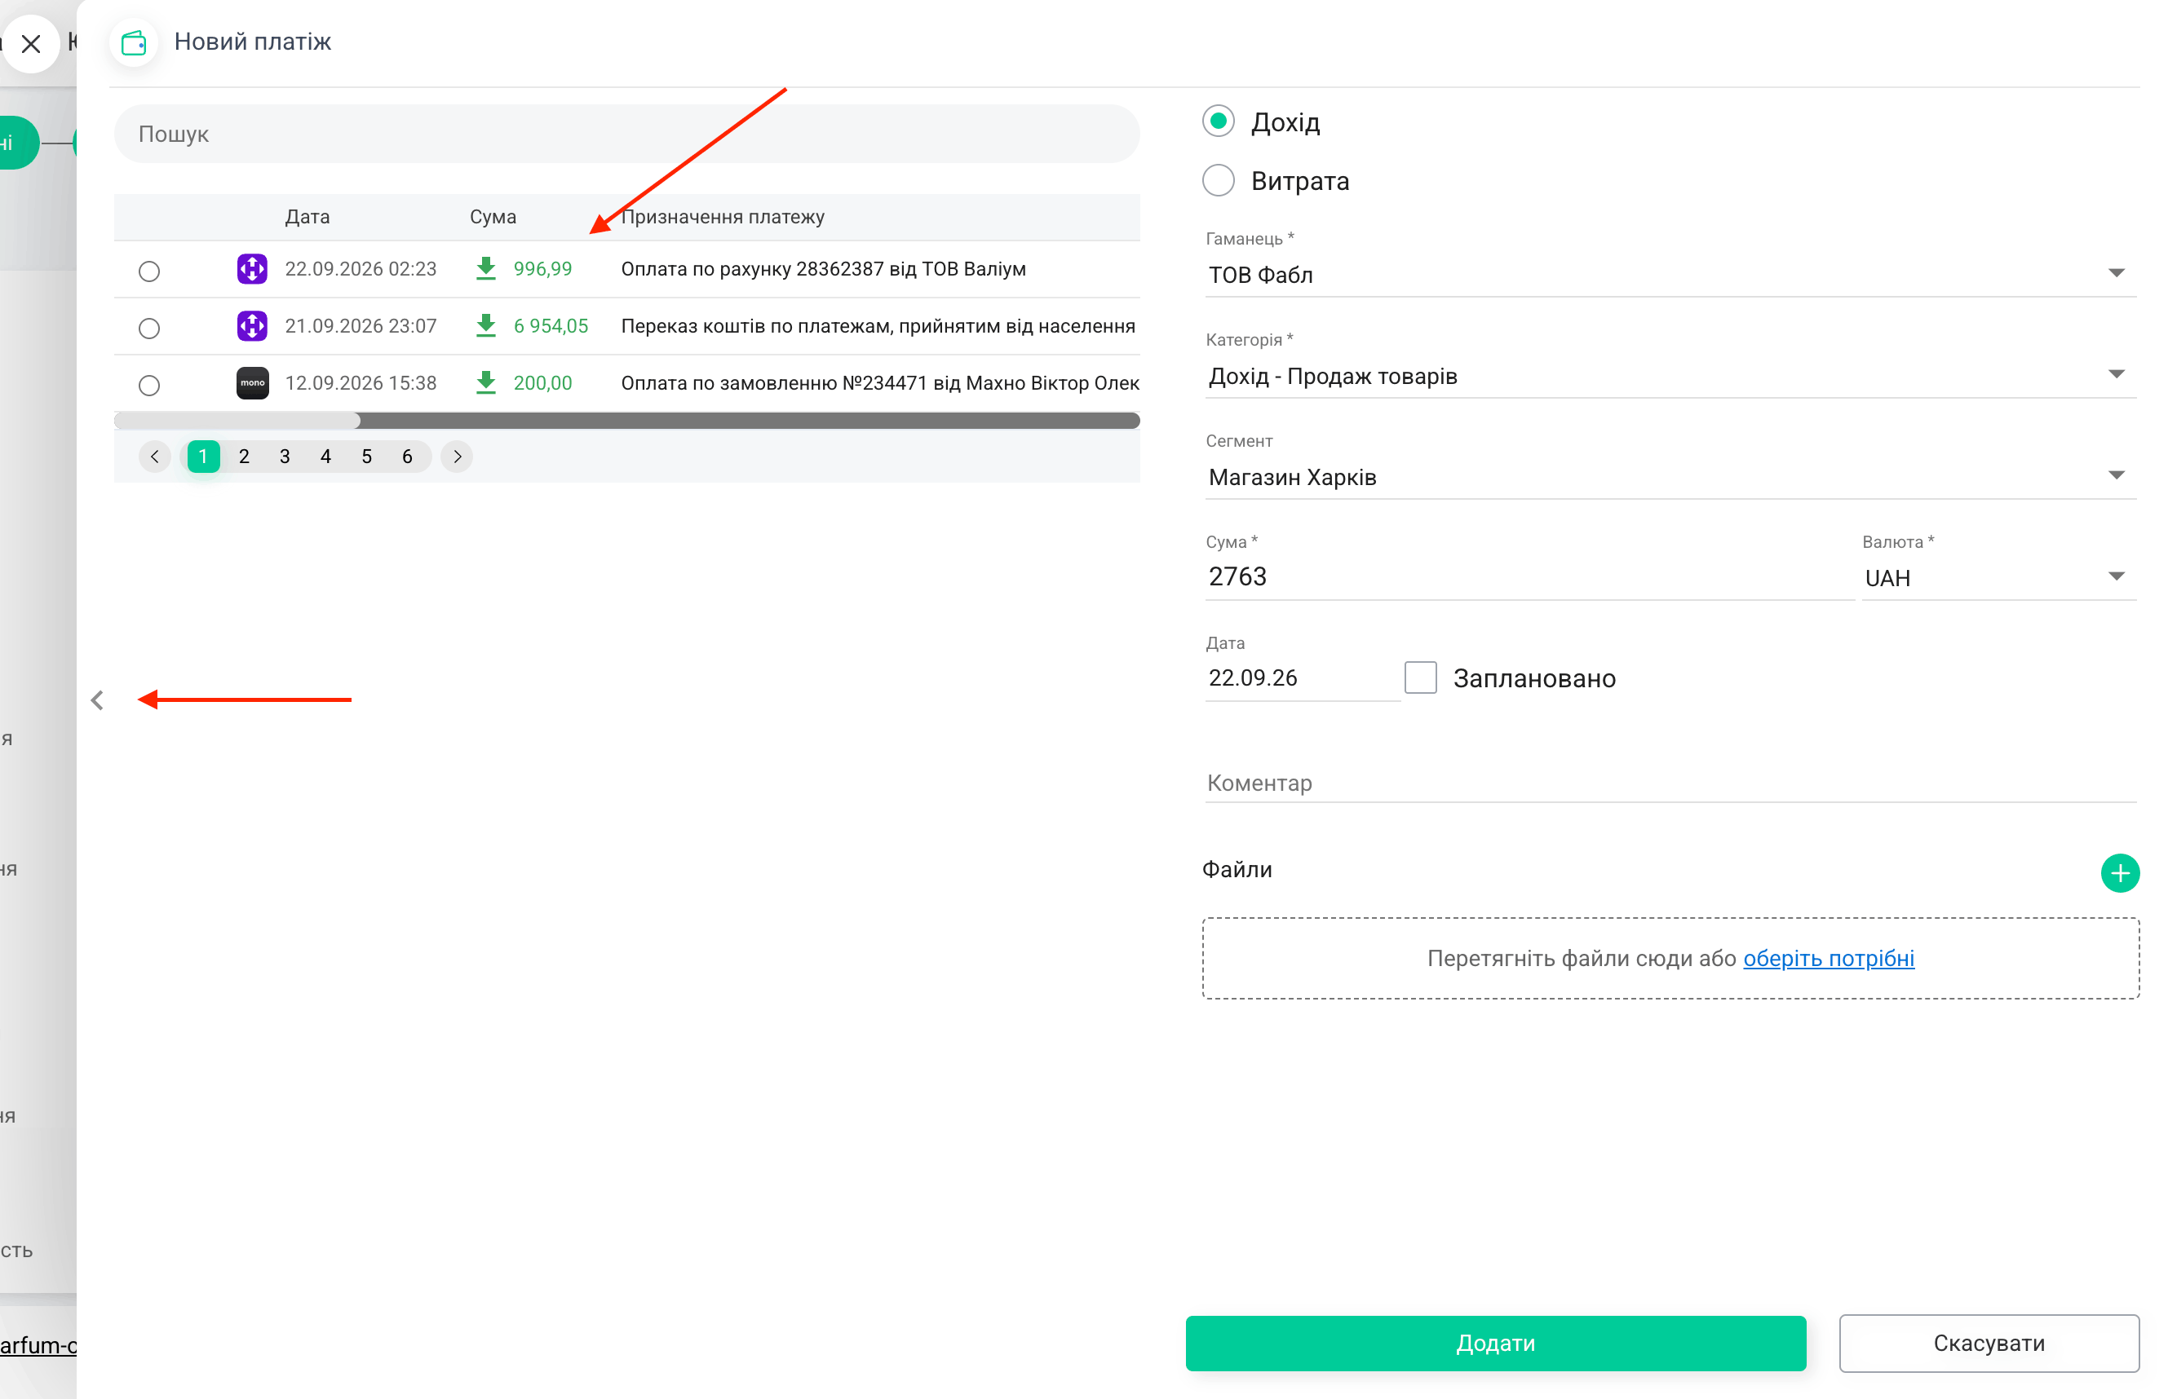
Task: Select the 22.09.2026 02:23 payment radio button
Action: pyautogui.click(x=149, y=271)
